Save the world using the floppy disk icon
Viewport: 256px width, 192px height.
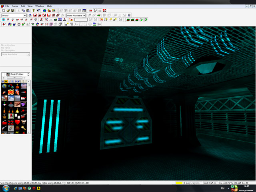tap(13, 10)
